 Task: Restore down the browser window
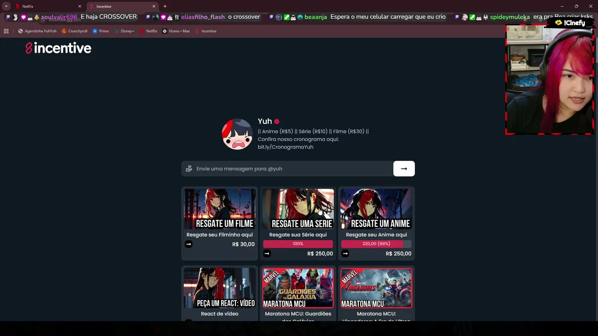pyautogui.click(x=576, y=7)
